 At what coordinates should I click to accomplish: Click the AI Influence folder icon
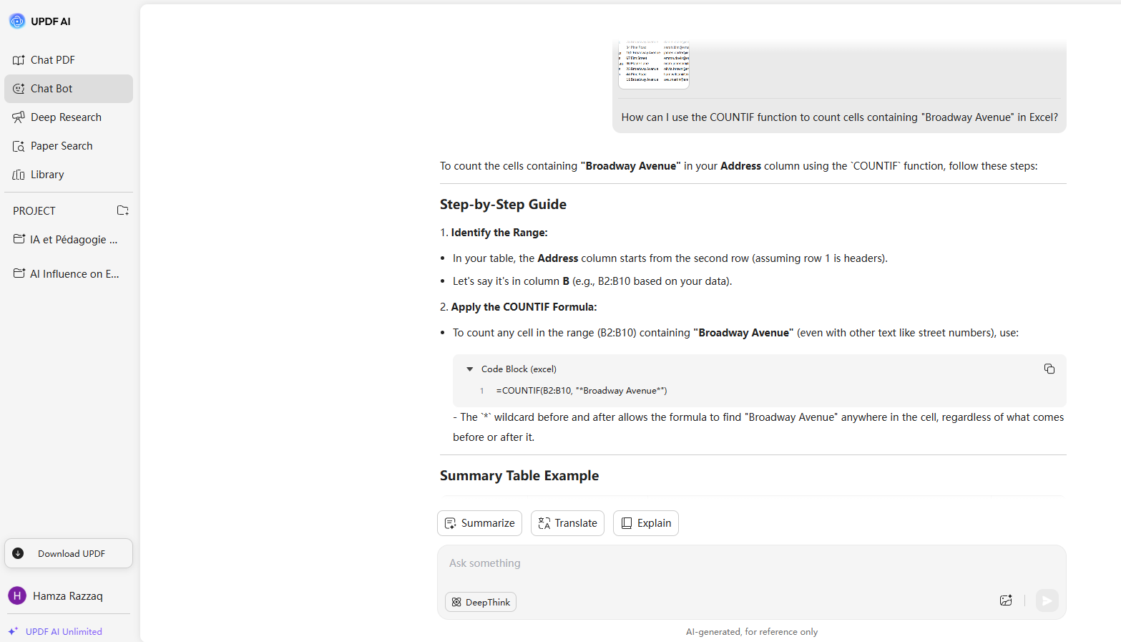[x=19, y=273]
